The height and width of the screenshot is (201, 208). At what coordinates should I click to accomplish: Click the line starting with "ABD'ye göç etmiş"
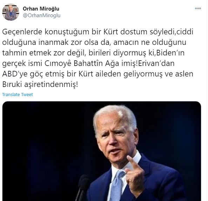[x=98, y=74]
